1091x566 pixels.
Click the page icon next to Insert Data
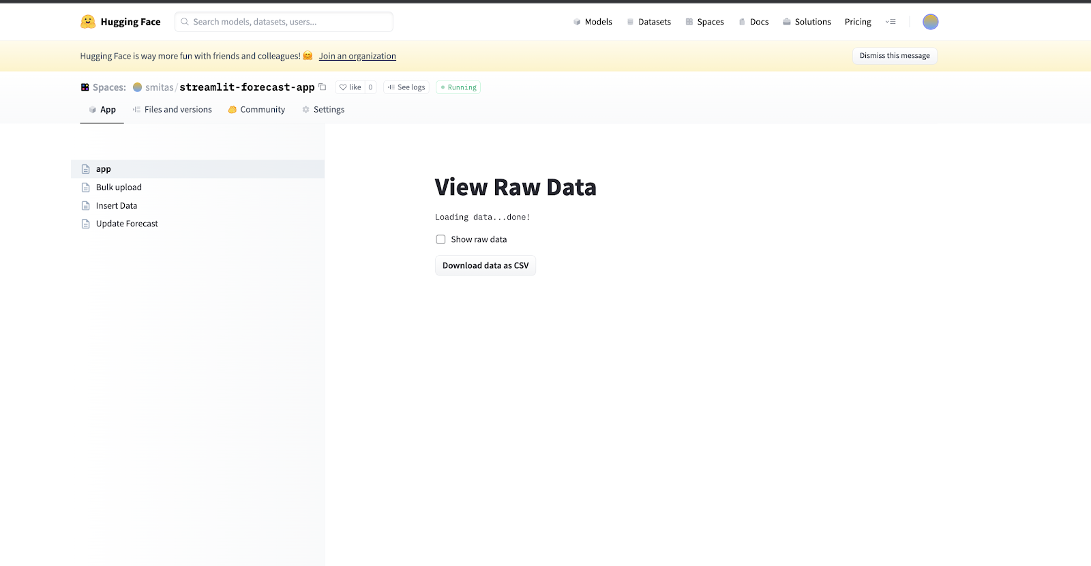point(86,206)
